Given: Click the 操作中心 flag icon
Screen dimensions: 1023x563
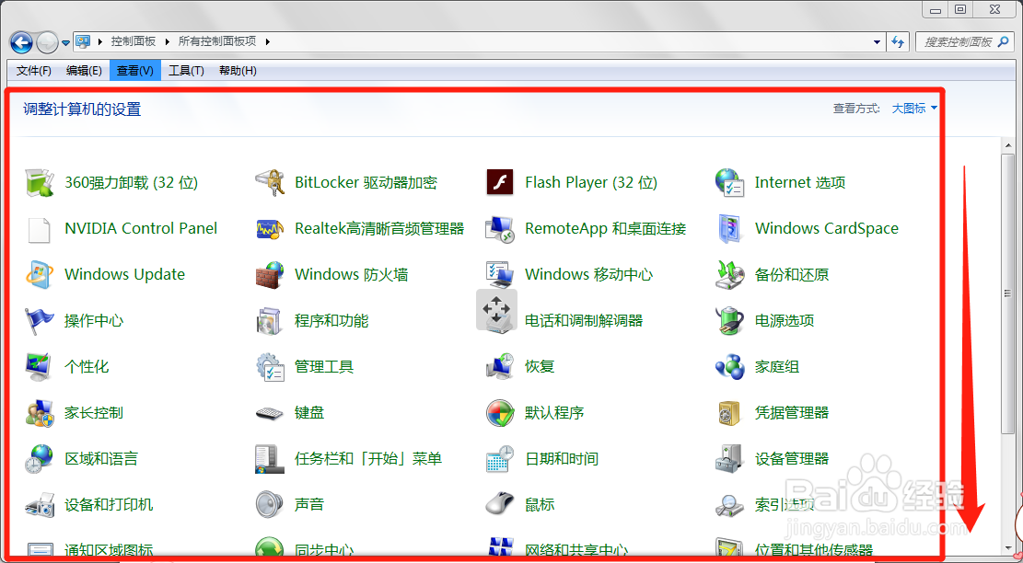Looking at the screenshot, I should pyautogui.click(x=40, y=320).
